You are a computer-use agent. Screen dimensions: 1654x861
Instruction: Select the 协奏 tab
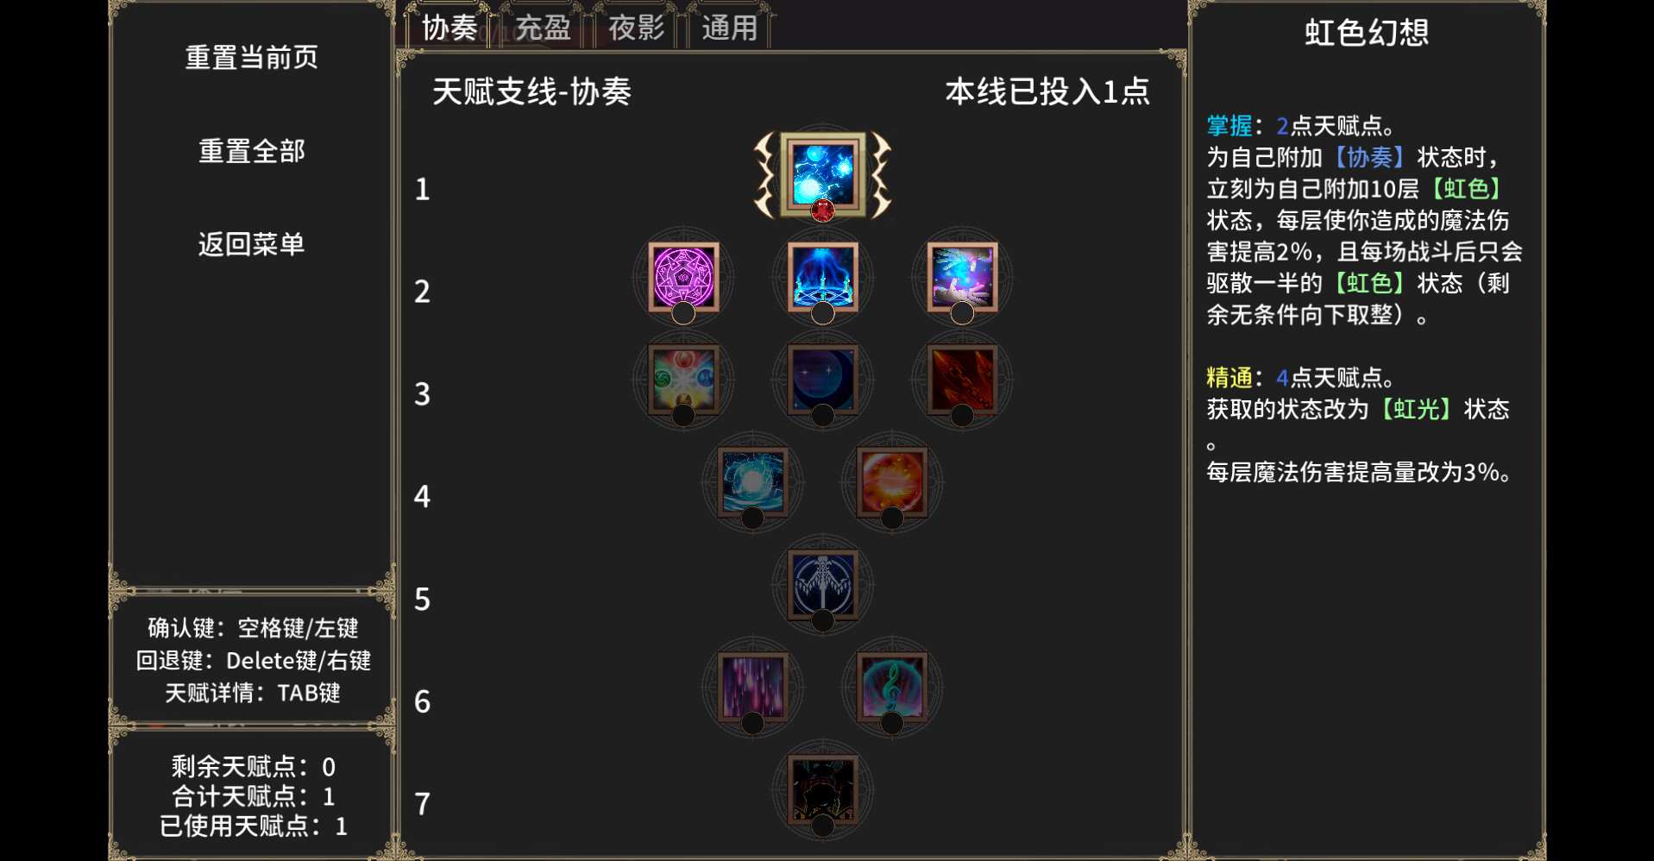point(449,28)
